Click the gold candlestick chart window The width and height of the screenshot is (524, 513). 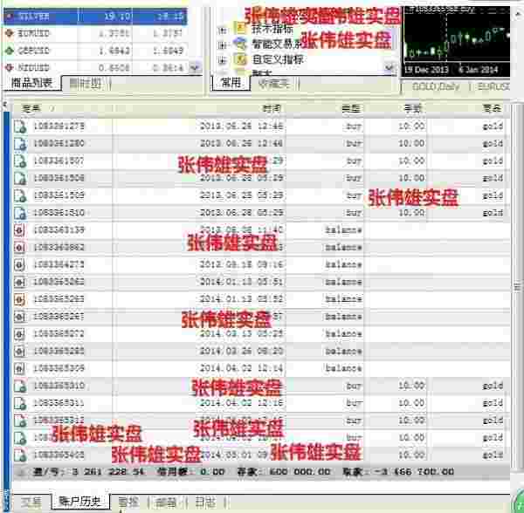pyautogui.click(x=457, y=42)
